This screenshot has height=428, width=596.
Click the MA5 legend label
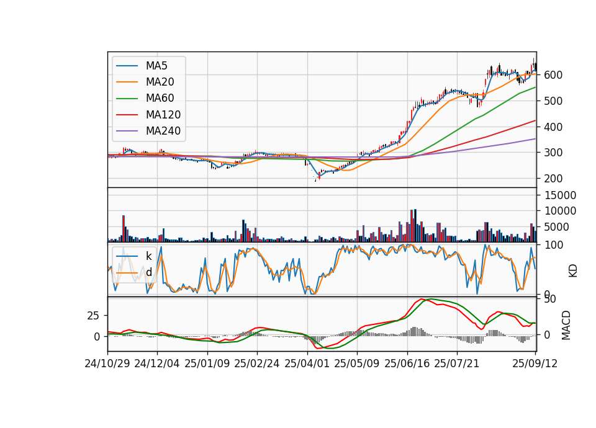pyautogui.click(x=156, y=66)
